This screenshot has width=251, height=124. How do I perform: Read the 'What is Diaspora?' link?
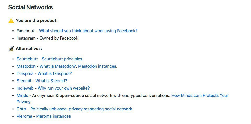(55, 73)
